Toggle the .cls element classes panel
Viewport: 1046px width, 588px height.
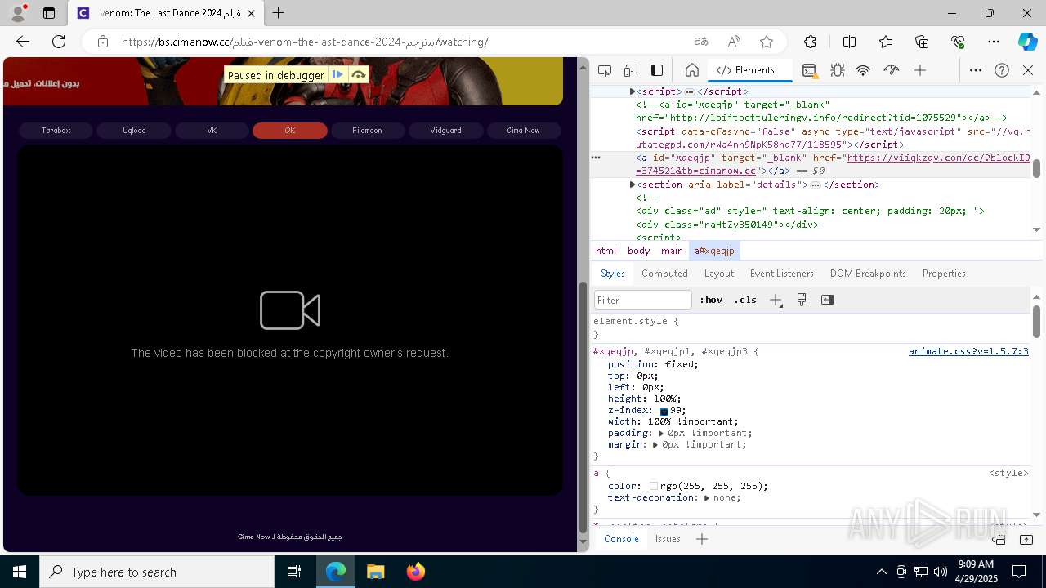(745, 300)
